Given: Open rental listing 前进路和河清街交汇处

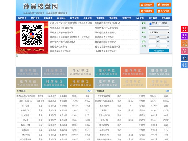Looking at the screenshot, I should point(104,101).
